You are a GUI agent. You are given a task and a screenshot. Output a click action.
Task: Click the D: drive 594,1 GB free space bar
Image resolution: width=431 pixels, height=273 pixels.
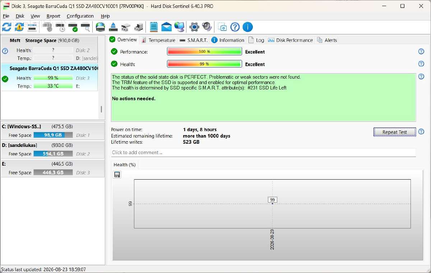[53, 154]
